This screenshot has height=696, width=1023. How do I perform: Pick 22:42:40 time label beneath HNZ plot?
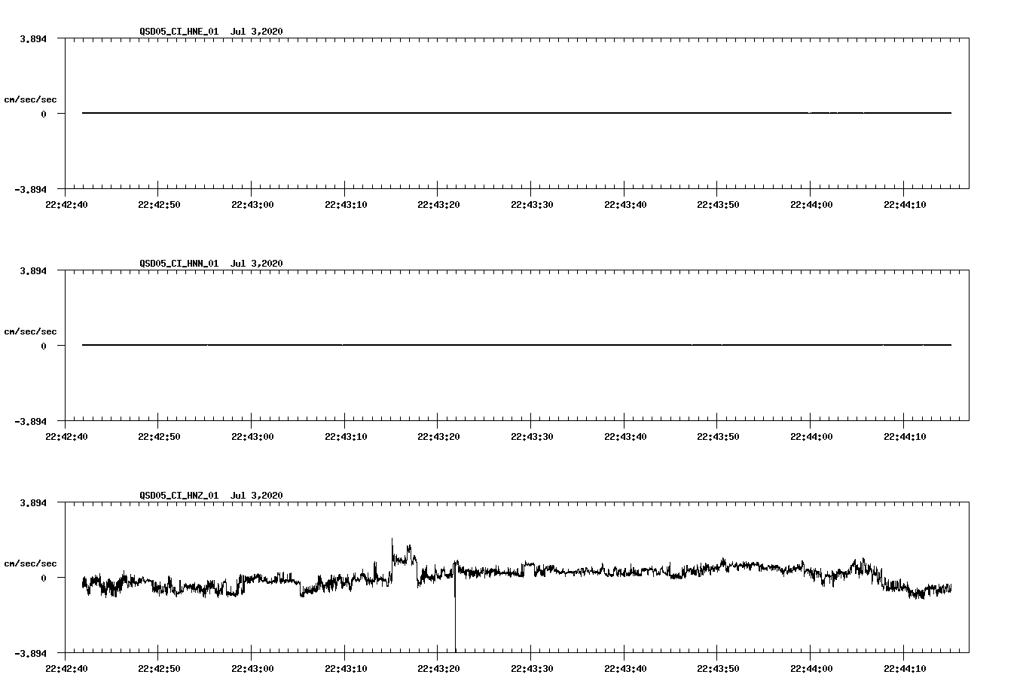tap(66, 668)
